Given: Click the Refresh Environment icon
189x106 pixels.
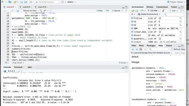Looking at the screenshot, I should (x=181, y=11).
